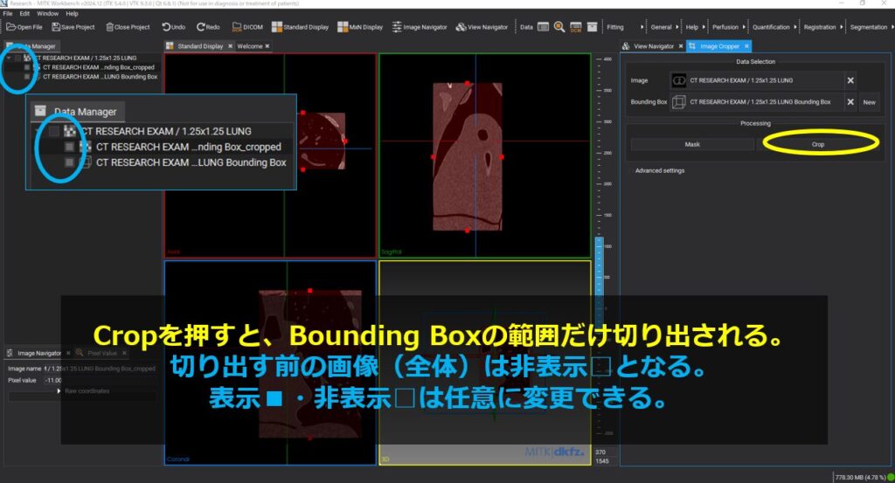Expand the Registration toolbar arrow

click(x=842, y=27)
